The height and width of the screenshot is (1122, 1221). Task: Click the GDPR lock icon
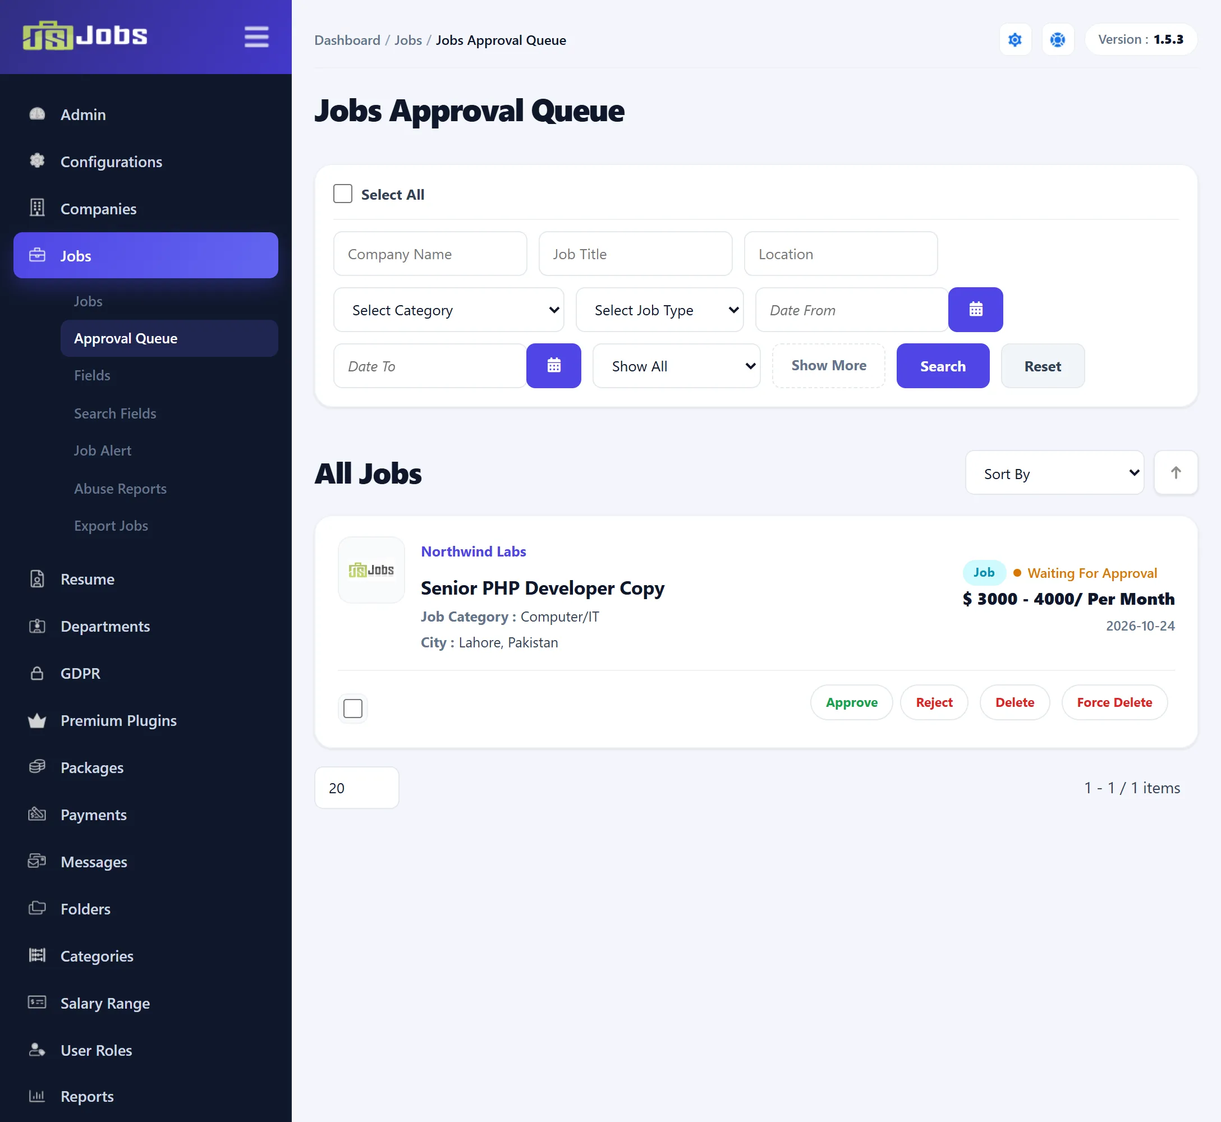click(37, 673)
